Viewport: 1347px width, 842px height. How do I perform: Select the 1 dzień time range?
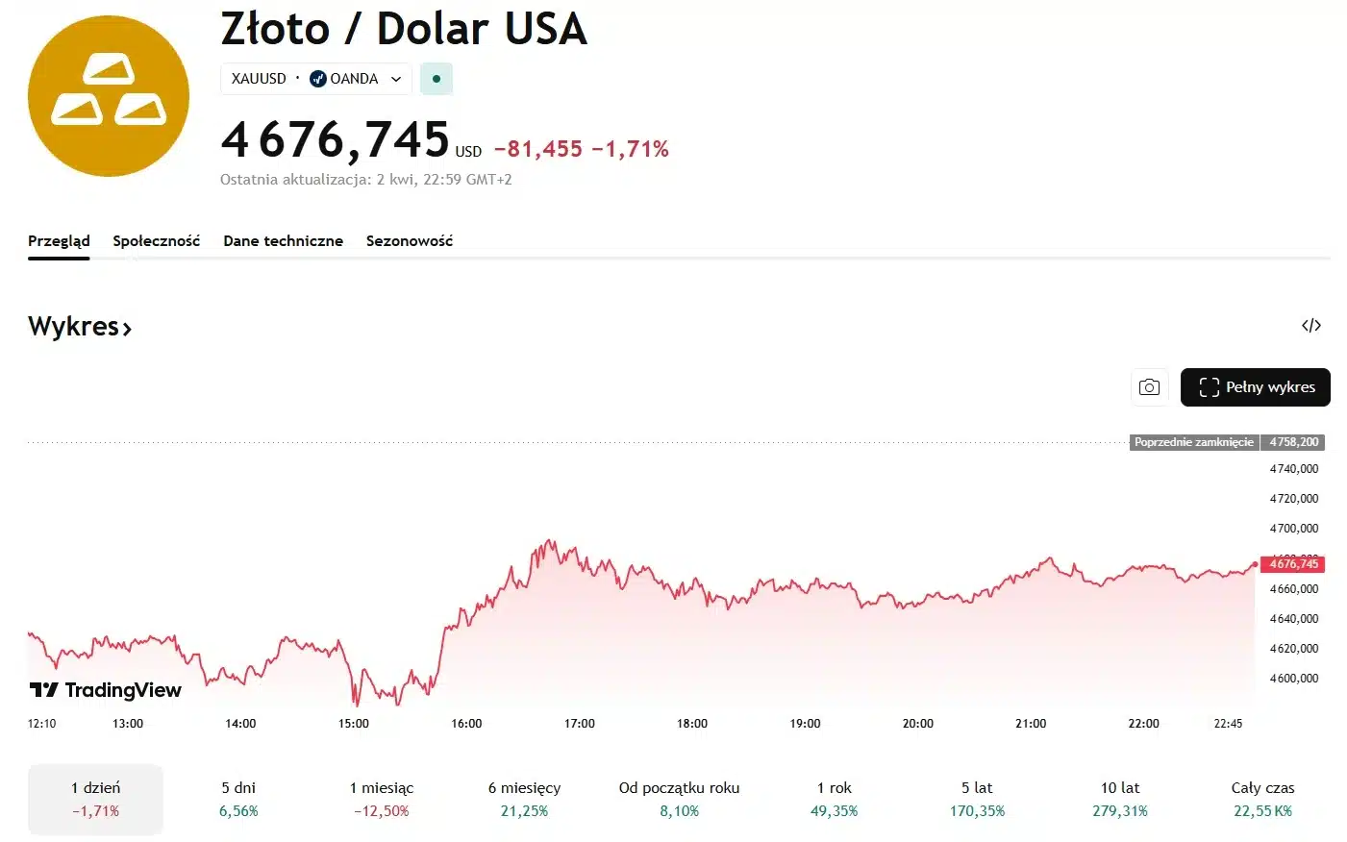coord(95,799)
